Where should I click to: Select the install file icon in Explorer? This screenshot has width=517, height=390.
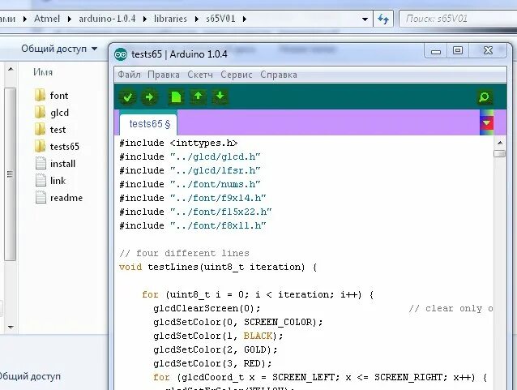41,163
